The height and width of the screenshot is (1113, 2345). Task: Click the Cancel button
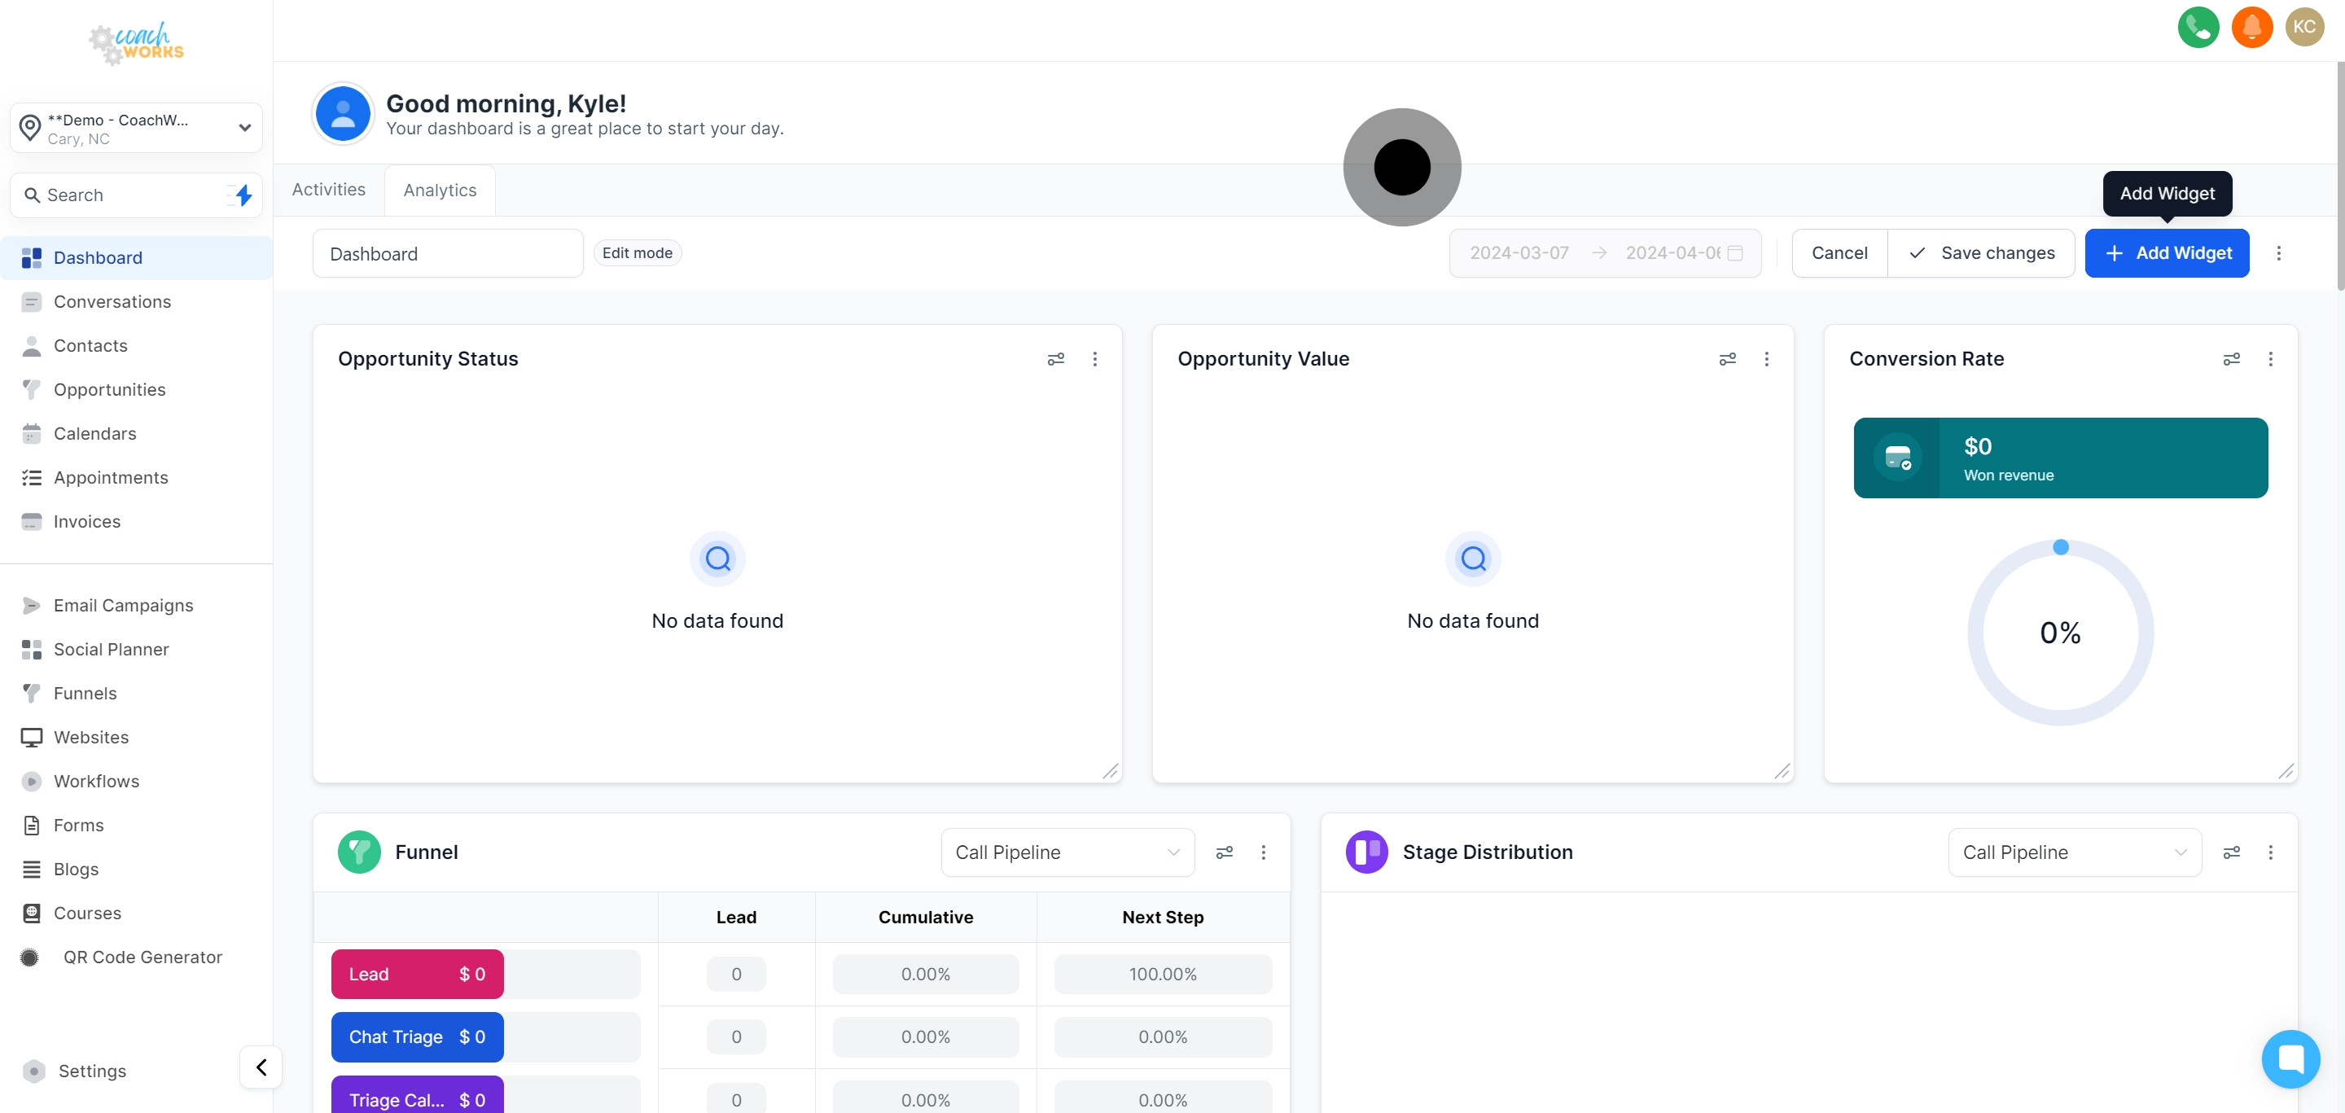point(1838,253)
